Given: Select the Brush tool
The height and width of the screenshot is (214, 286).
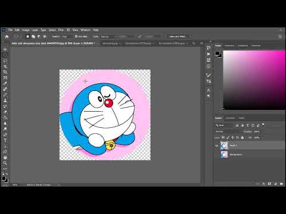Looking at the screenshot, I should tap(5, 95).
